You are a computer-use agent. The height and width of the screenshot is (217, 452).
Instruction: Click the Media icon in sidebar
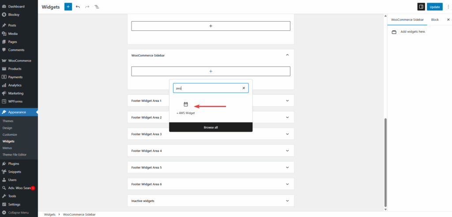coord(4,34)
